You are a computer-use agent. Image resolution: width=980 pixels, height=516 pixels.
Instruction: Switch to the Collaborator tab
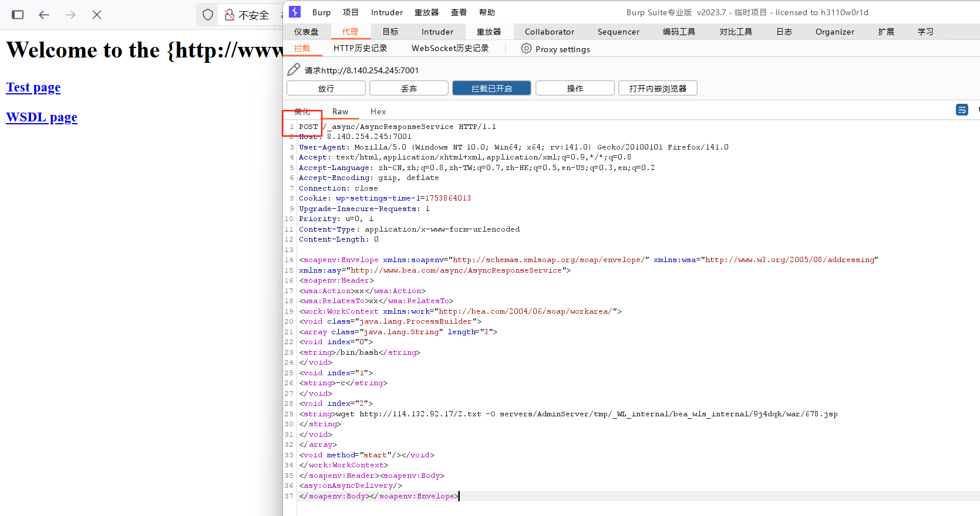pos(550,32)
